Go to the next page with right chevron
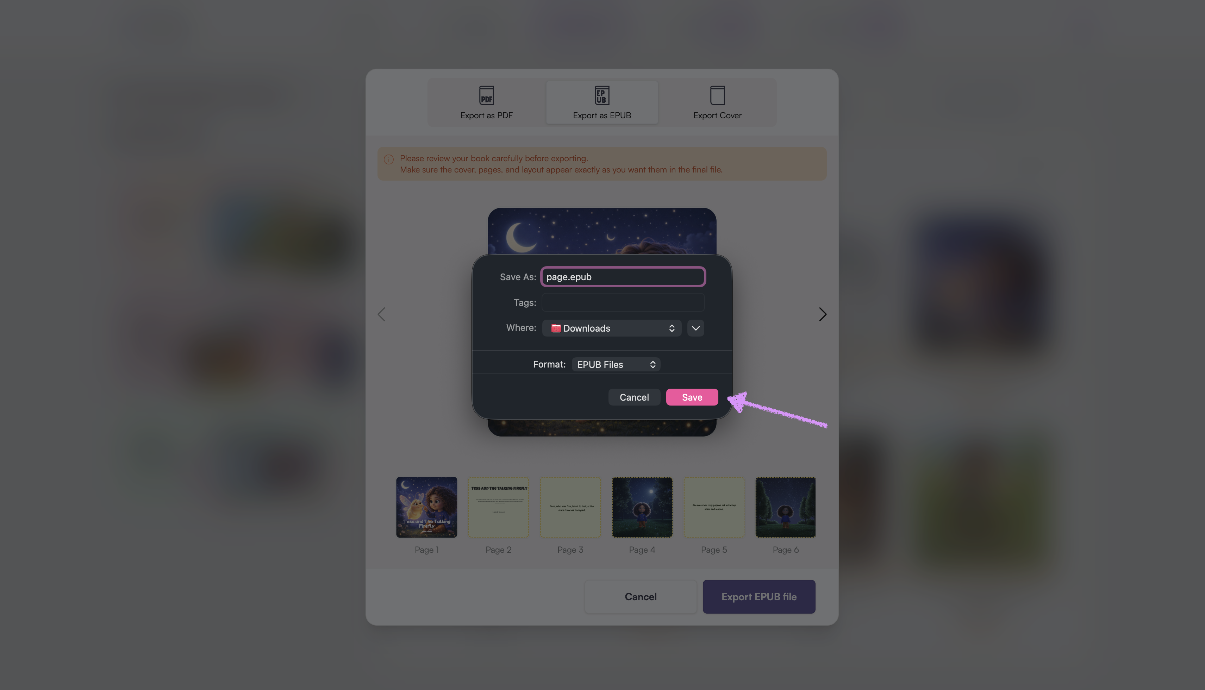1205x690 pixels. click(x=823, y=314)
